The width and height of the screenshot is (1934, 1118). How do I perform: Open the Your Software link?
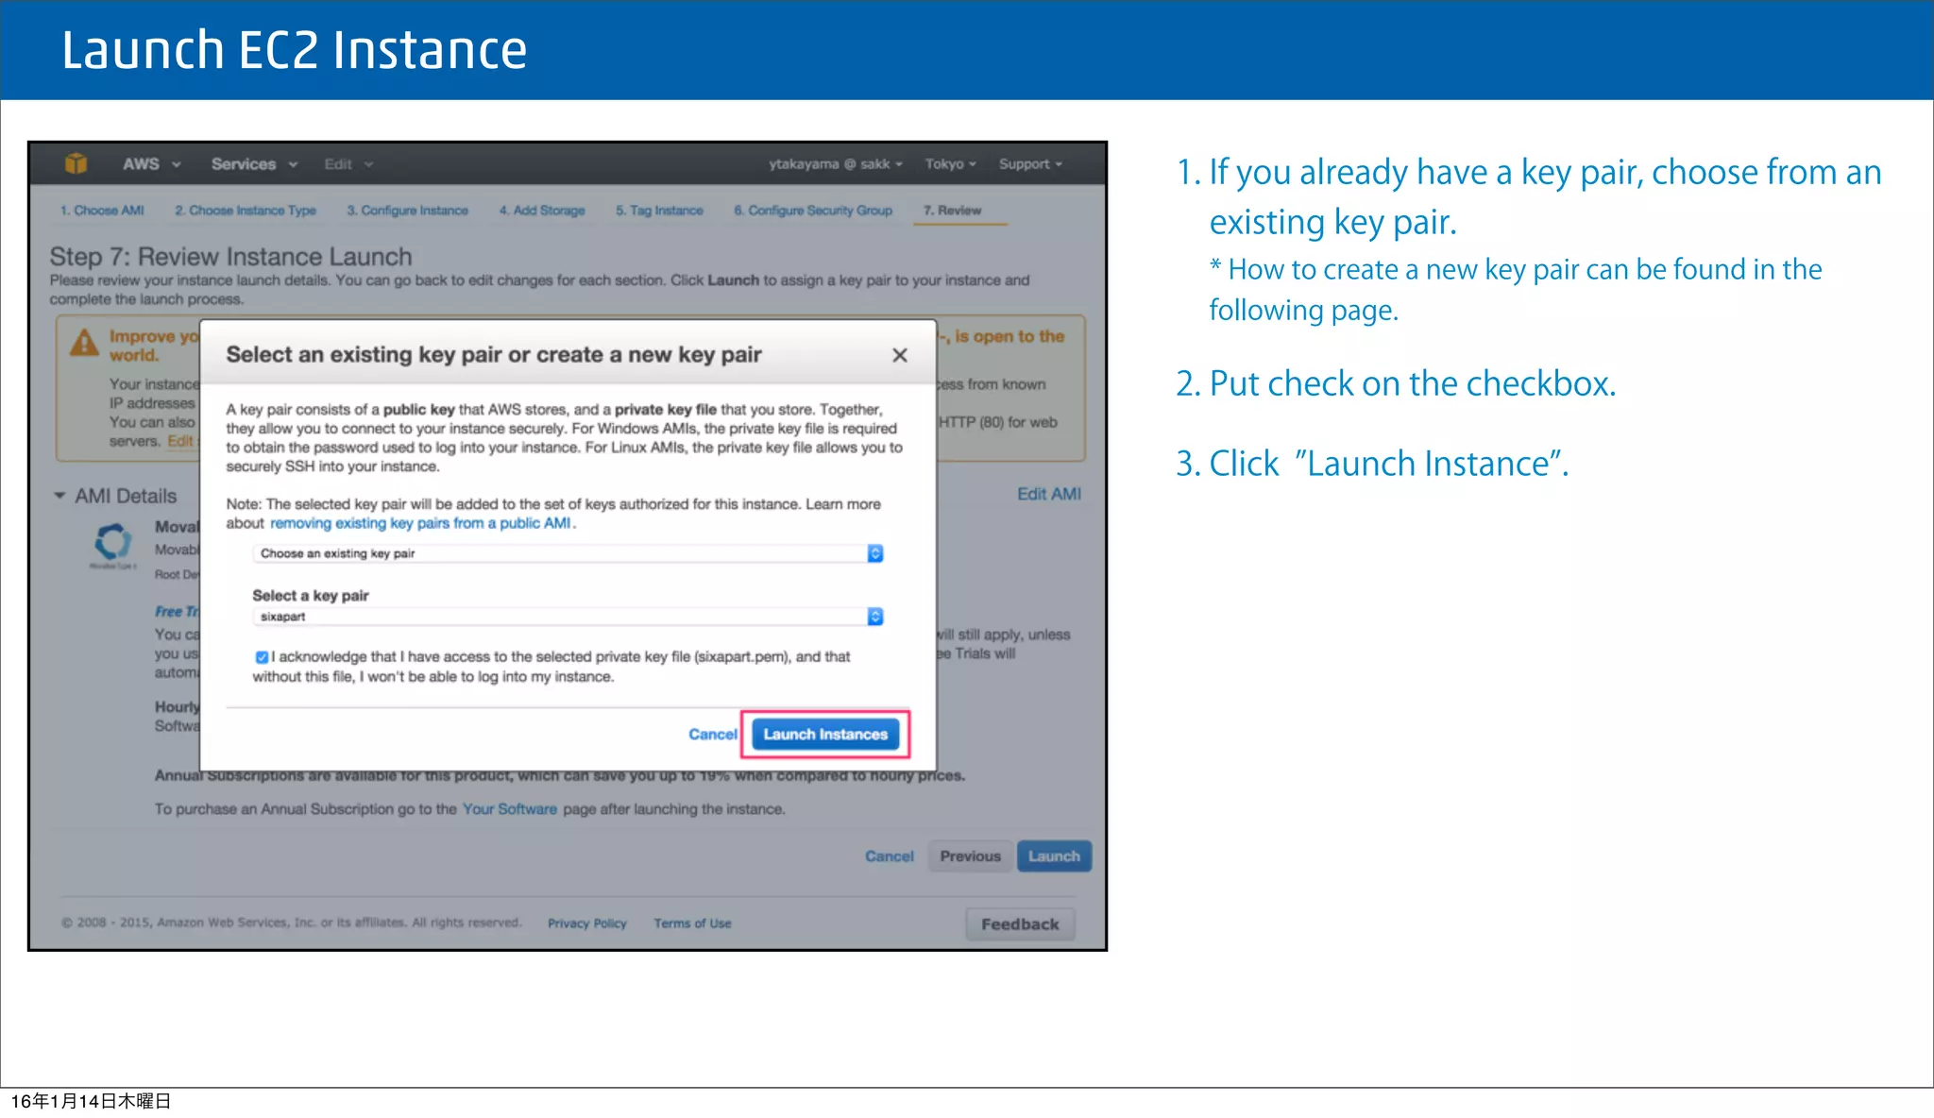510,809
